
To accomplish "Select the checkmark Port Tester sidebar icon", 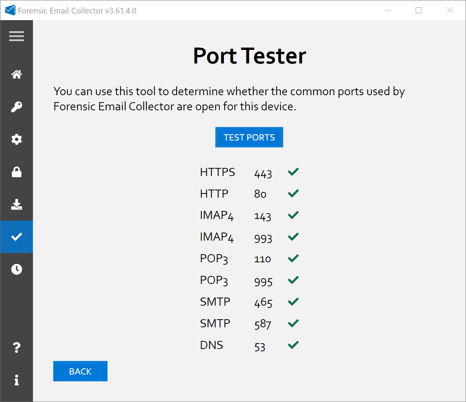I will pyautogui.click(x=16, y=237).
